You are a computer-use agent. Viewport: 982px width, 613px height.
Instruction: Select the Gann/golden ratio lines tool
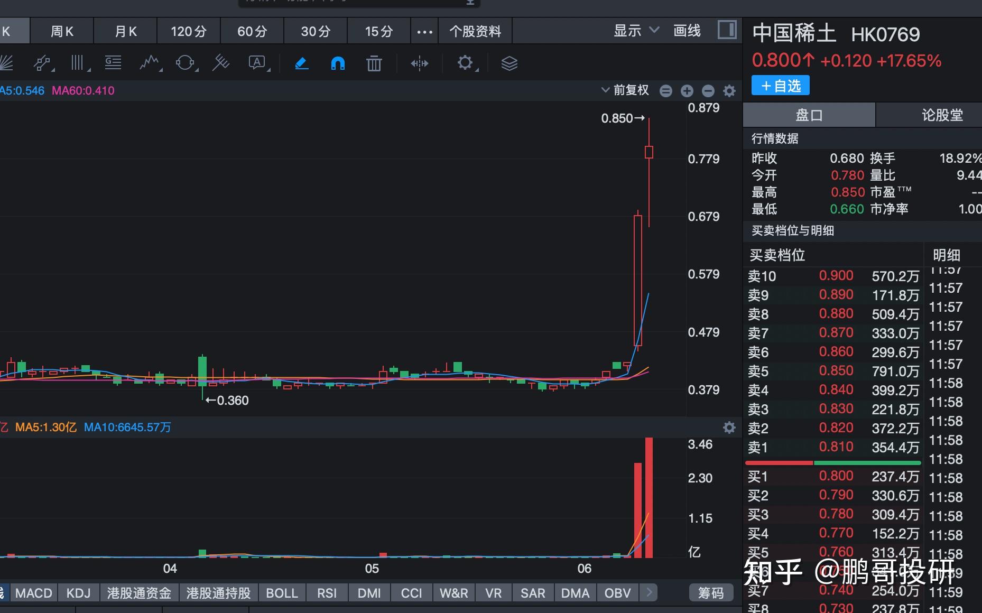[113, 63]
